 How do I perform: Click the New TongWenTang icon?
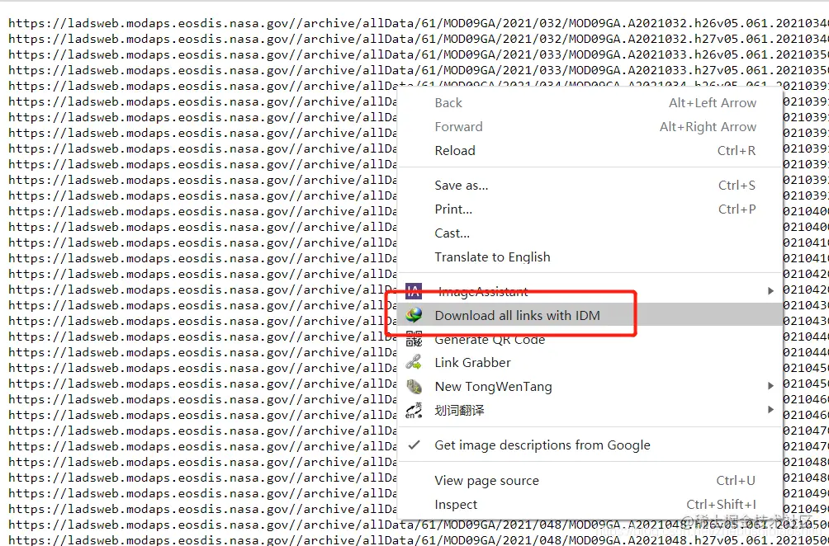click(x=414, y=387)
